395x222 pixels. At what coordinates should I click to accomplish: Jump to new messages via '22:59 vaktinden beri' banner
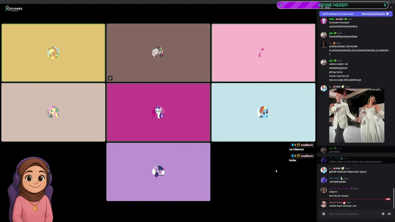coord(338,14)
